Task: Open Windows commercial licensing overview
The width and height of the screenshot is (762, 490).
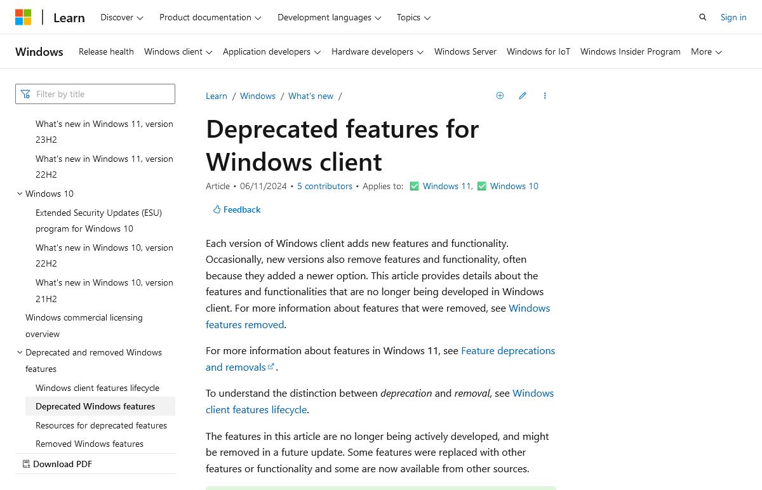Action: pos(84,325)
